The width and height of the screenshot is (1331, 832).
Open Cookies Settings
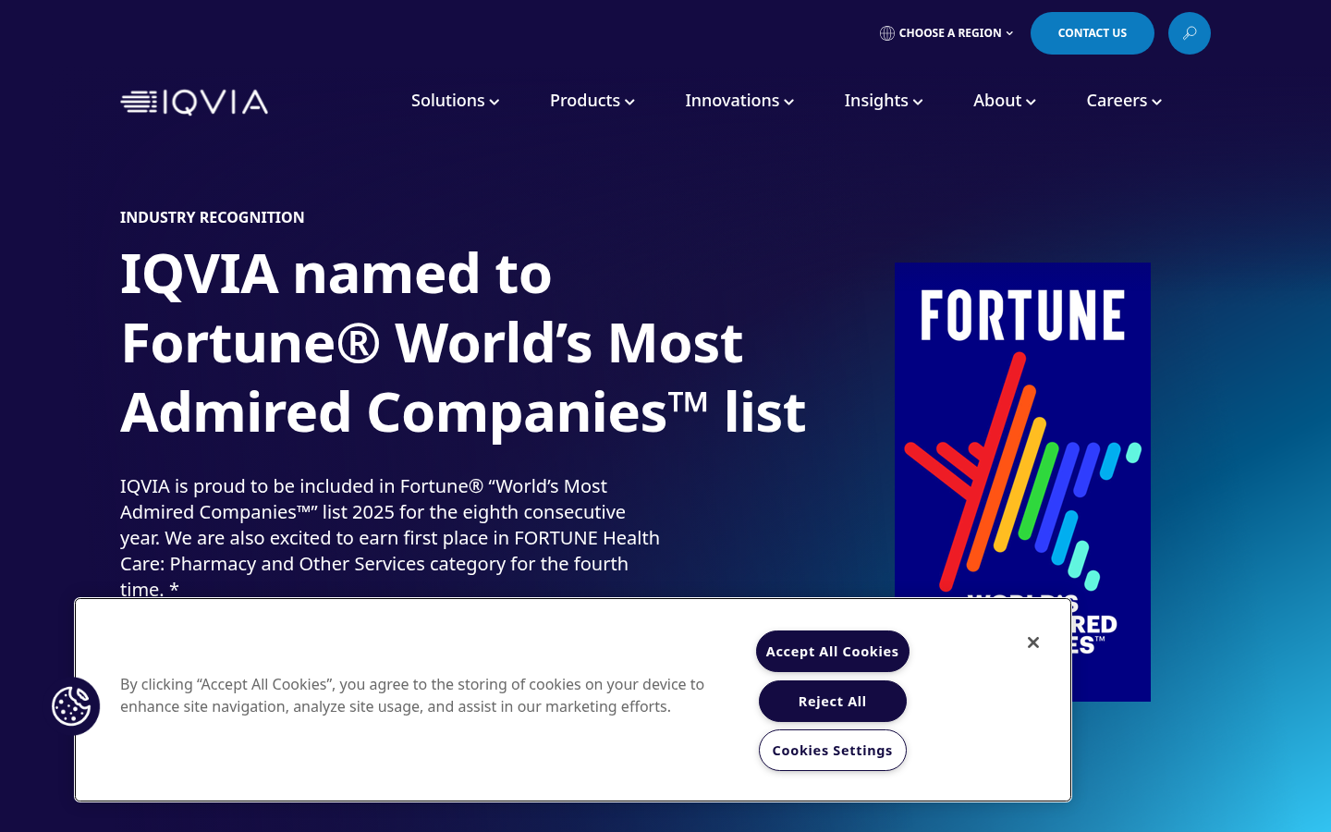click(832, 751)
